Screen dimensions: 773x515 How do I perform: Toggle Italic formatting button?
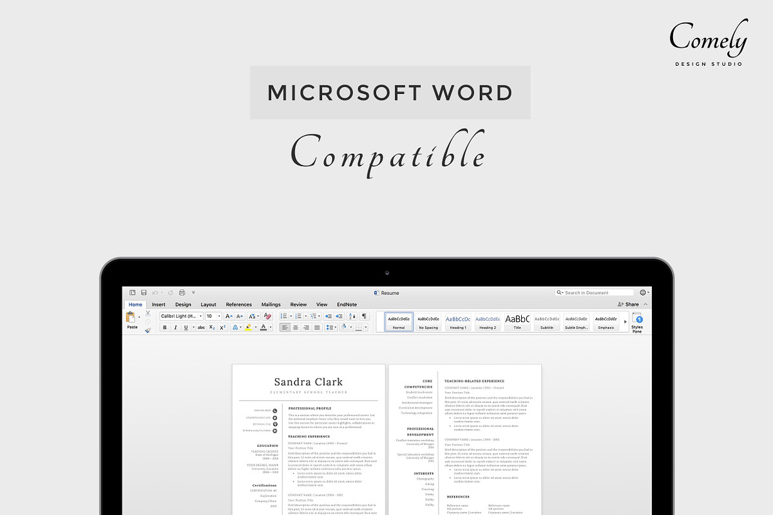click(175, 327)
